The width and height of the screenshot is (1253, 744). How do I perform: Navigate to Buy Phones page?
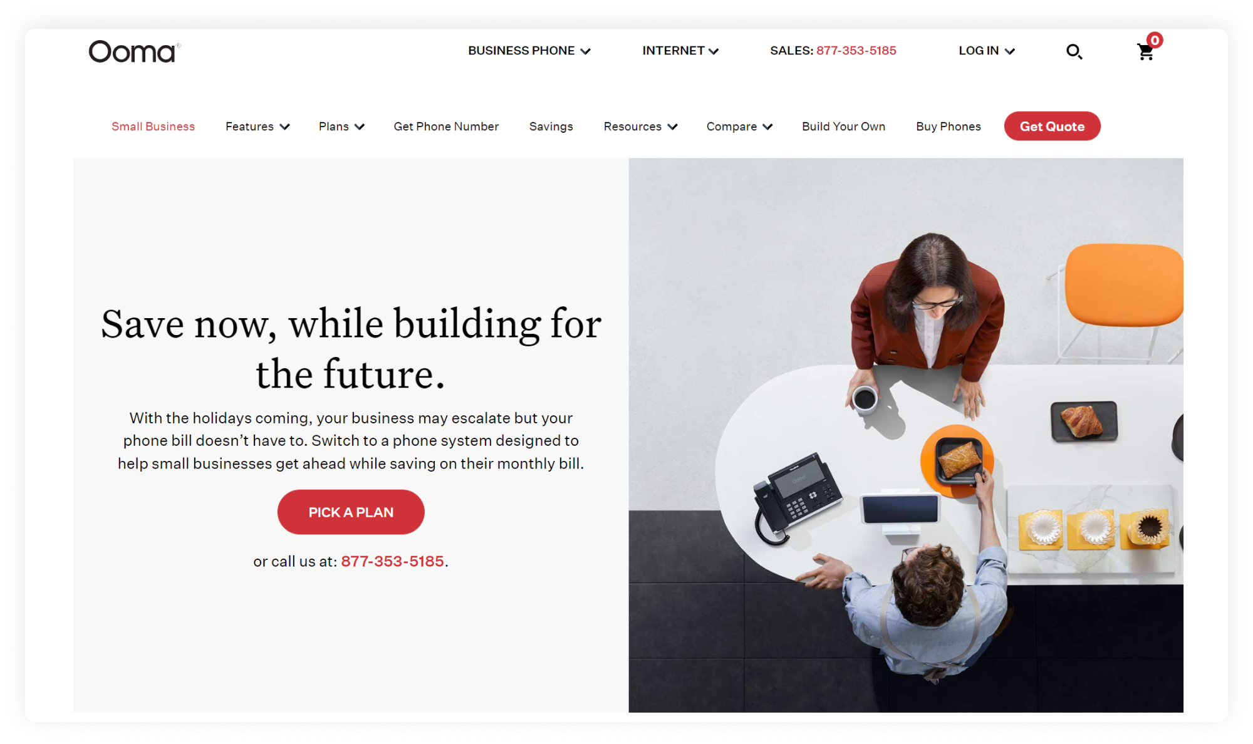[949, 127]
